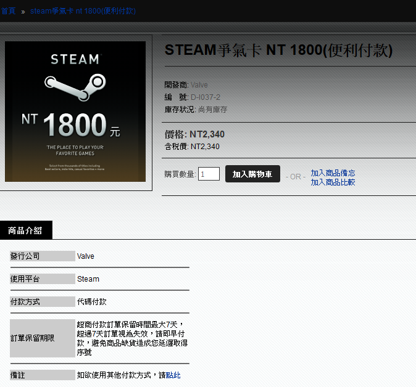The width and height of the screenshot is (416, 387).
Task: Click 加入商品比較 link
Action: 333,182
